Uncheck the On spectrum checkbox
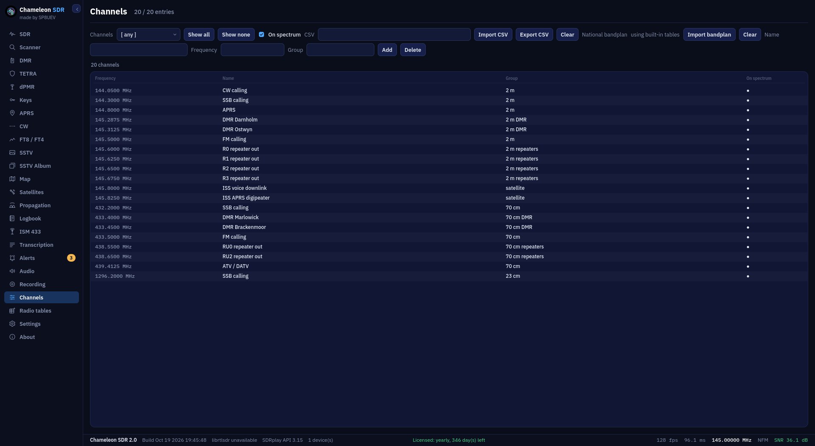 click(x=261, y=34)
